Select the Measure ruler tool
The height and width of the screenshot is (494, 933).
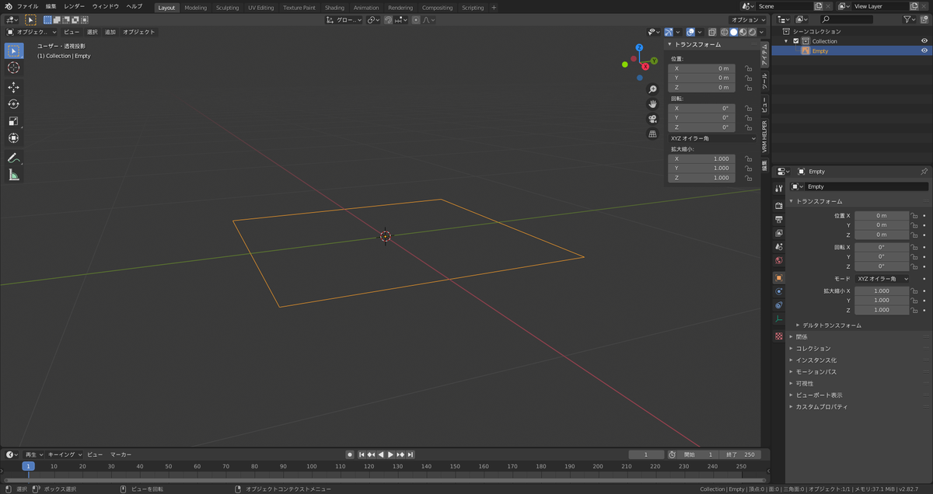click(x=13, y=175)
